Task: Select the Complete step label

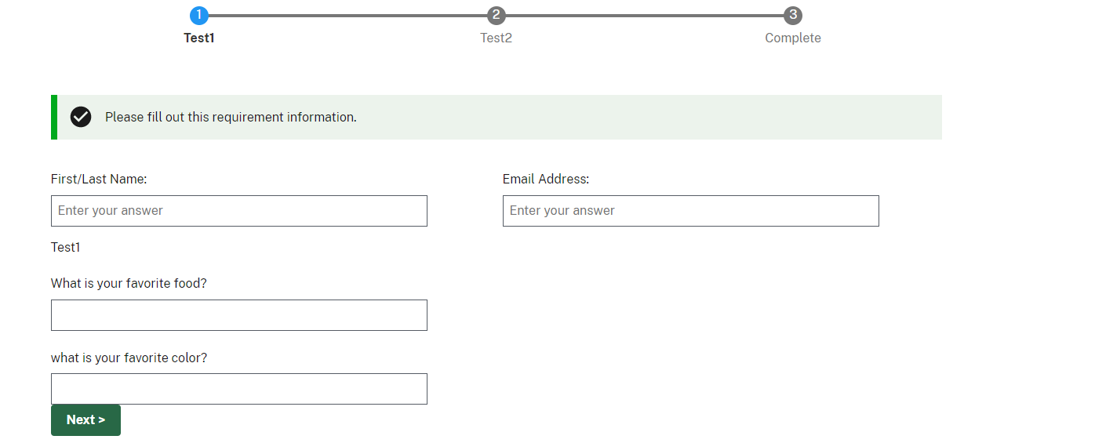Action: 793,38
